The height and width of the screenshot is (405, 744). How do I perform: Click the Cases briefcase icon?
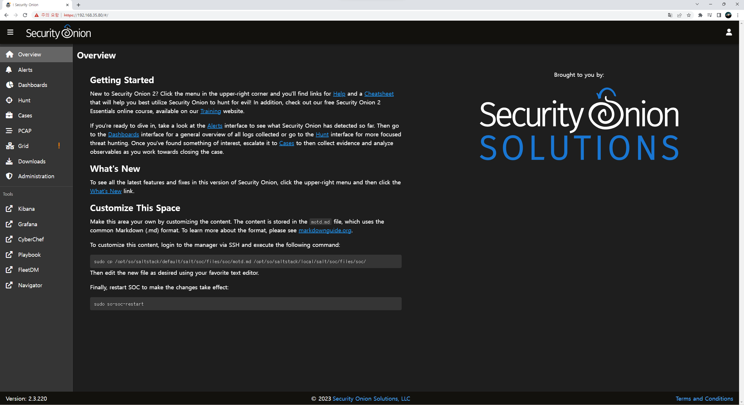[x=9, y=115]
